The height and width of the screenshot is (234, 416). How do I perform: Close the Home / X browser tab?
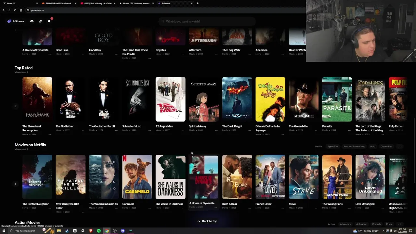click(37, 3)
